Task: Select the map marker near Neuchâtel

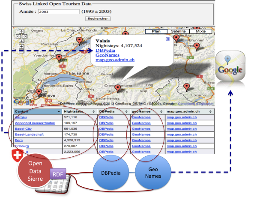Action: coord(80,41)
